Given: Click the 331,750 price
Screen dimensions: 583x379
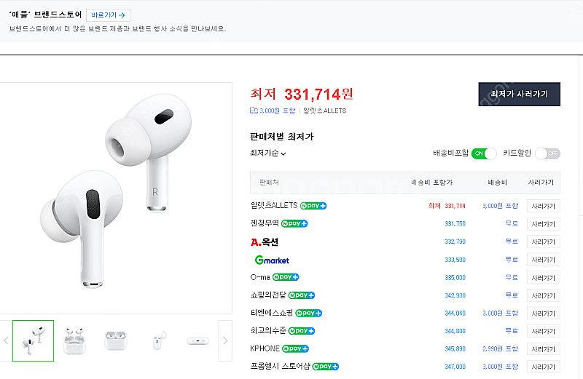Looking at the screenshot, I should (x=455, y=224).
